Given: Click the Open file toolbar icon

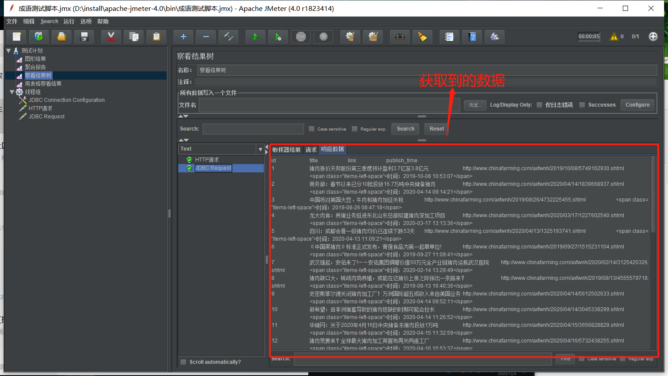Looking at the screenshot, I should pyautogui.click(x=62, y=37).
